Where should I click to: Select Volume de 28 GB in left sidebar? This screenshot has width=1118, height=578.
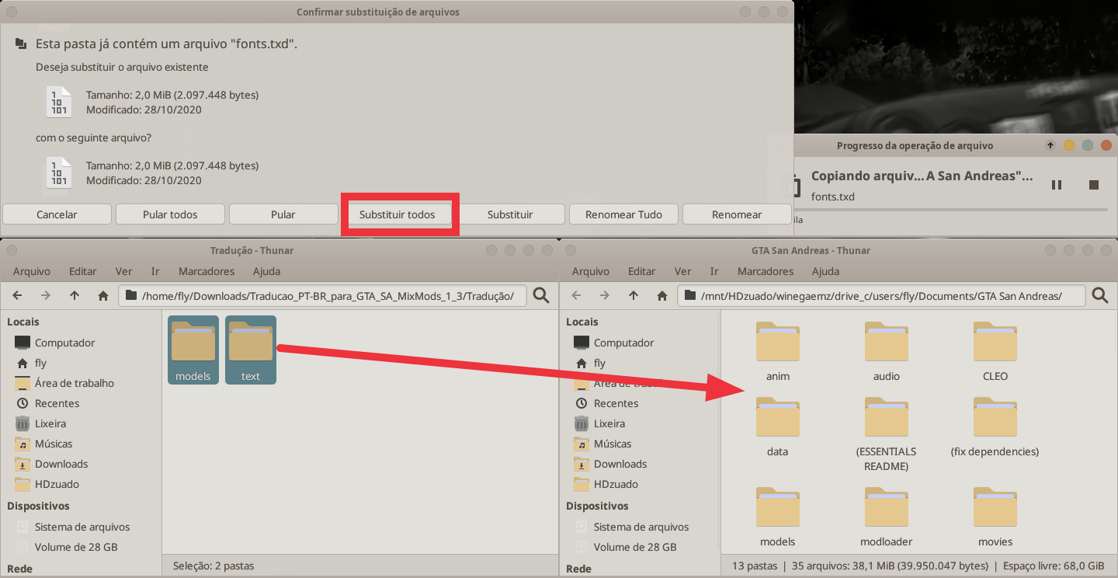click(x=76, y=547)
